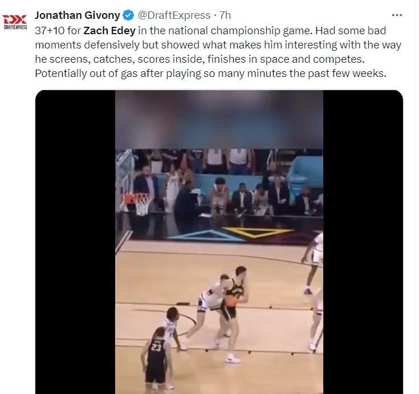The height and width of the screenshot is (394, 419).
Task: Play the embedded basketball video
Action: click(x=219, y=242)
